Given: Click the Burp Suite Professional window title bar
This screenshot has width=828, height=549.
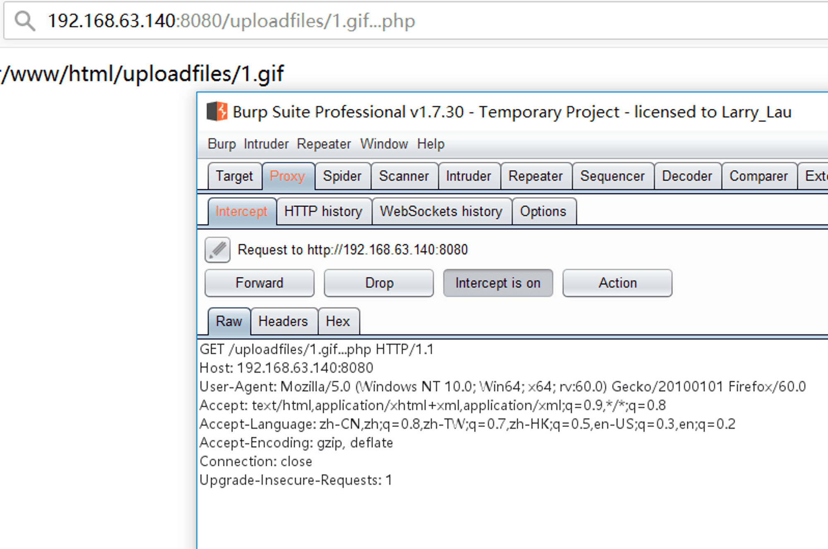Looking at the screenshot, I should click(512, 112).
